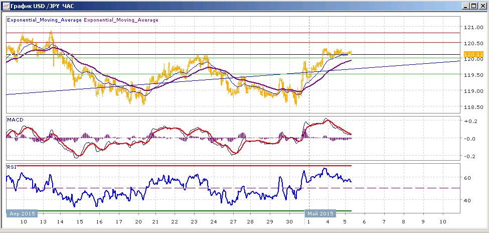Close the USD/JPY chart window

pyautogui.click(x=482, y=6)
